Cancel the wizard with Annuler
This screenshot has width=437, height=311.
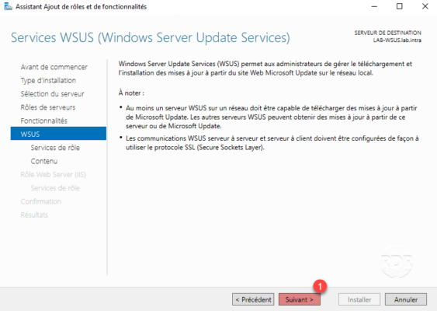(x=406, y=299)
